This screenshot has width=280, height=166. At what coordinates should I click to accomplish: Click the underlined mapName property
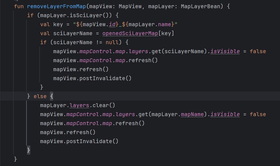click(x=192, y=114)
